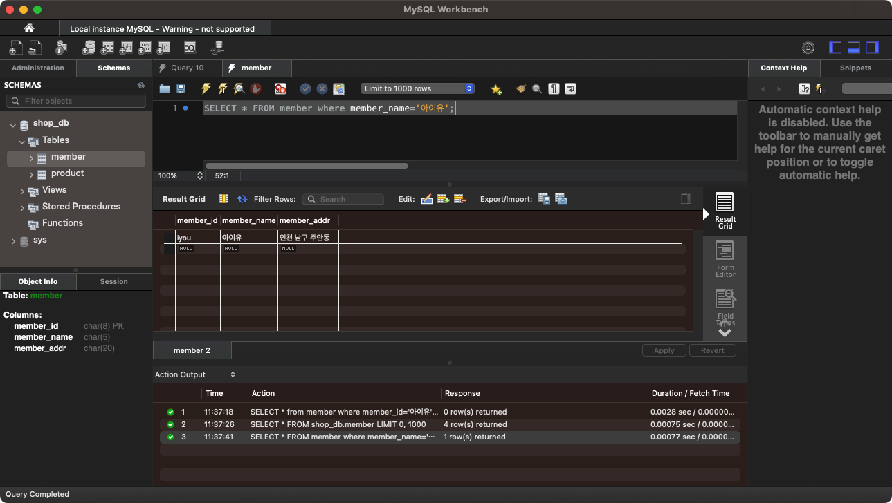Open the Action Output type dropdown

195,374
